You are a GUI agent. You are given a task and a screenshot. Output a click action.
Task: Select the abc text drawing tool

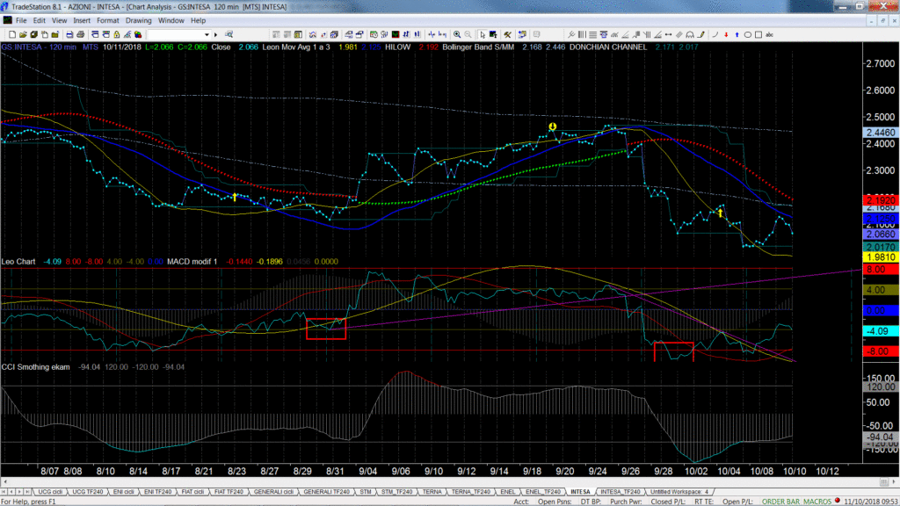(x=770, y=35)
